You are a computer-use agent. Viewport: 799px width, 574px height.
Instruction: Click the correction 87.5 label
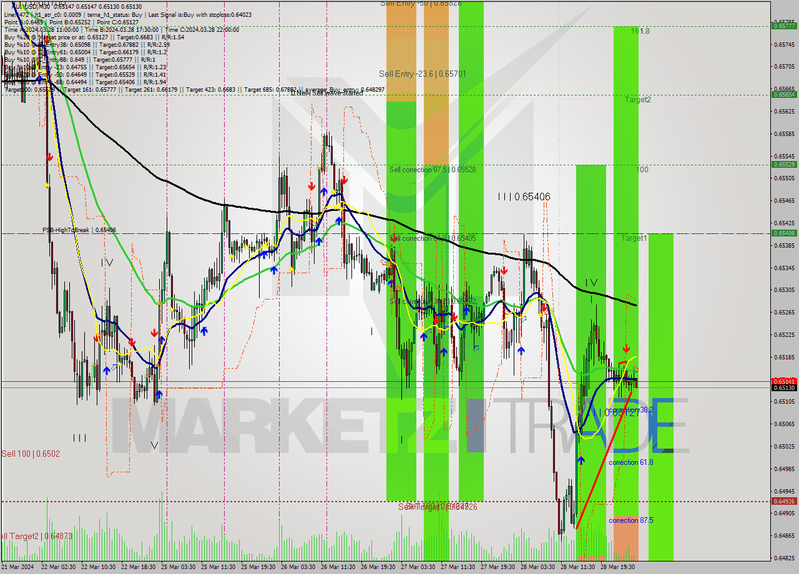[x=630, y=520]
